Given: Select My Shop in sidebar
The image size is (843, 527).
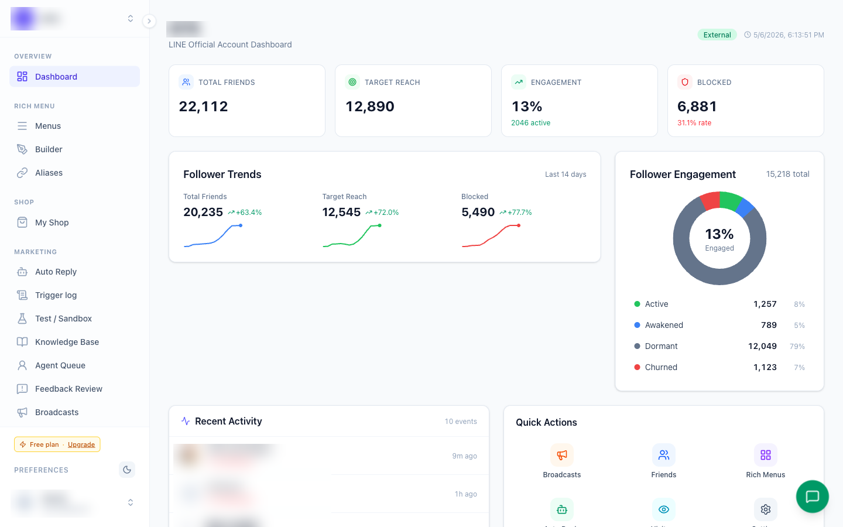Looking at the screenshot, I should [x=74, y=223].
